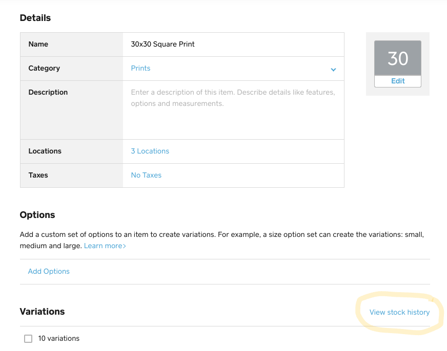Click the Options section heading
The width and height of the screenshot is (447, 351).
coord(37,215)
